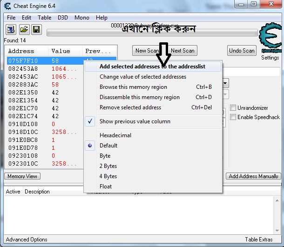Expand the dropdown beside the context menu
Screen dimensions: 284x247
pos(225,83)
